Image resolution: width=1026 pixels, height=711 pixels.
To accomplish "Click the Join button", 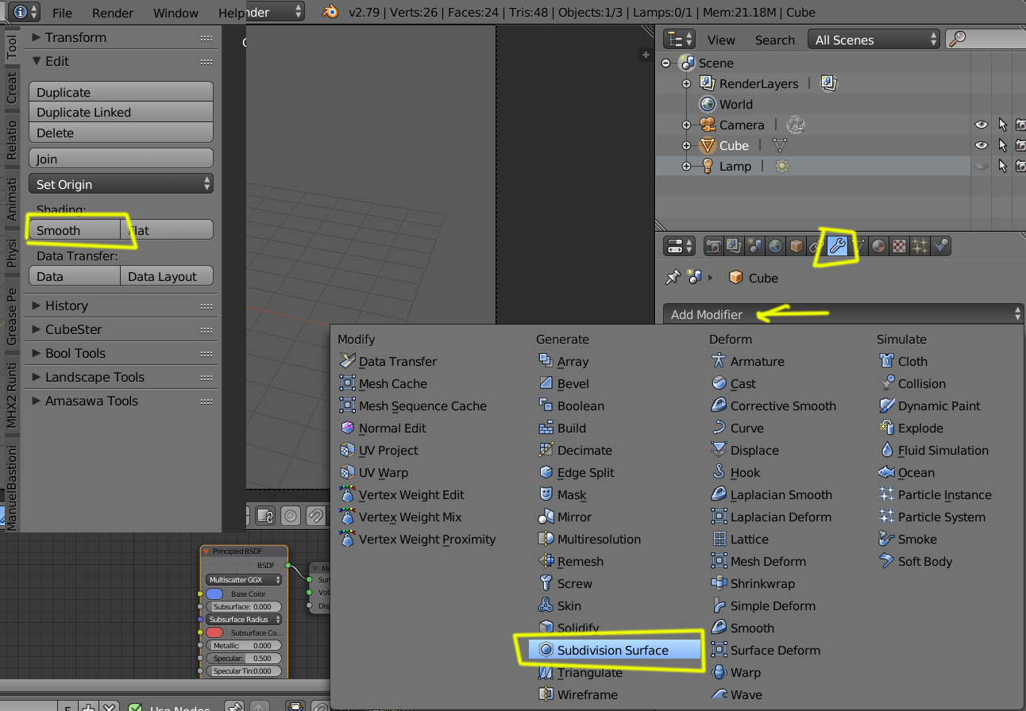I will click(121, 159).
